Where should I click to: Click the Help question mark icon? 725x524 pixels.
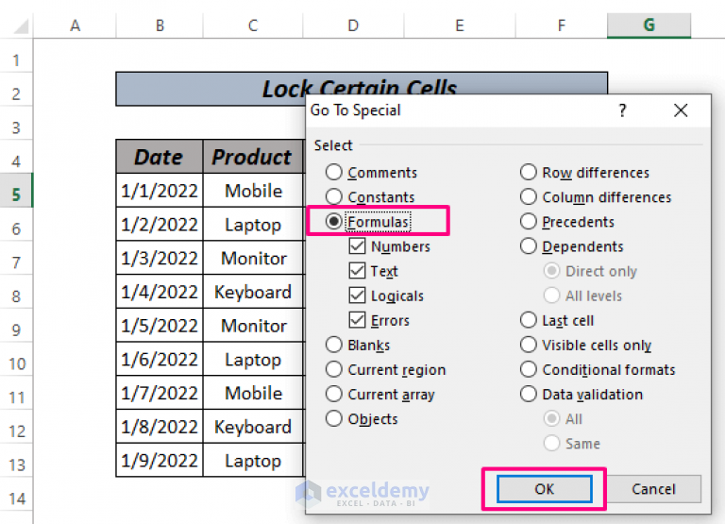click(x=622, y=110)
